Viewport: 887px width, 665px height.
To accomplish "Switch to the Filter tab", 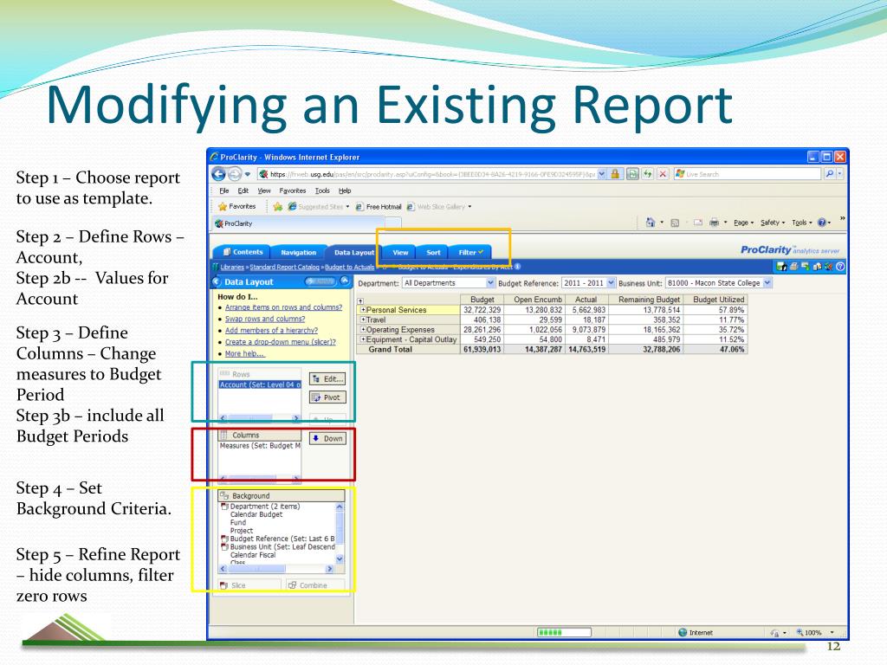I will pos(470,252).
